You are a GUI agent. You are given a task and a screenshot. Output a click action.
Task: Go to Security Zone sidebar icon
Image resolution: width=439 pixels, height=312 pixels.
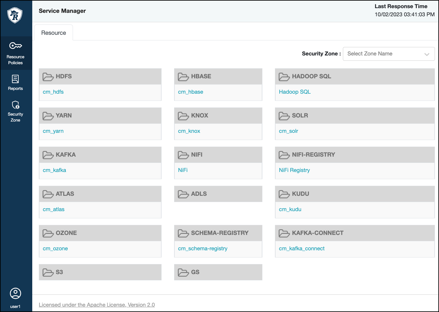(x=15, y=105)
